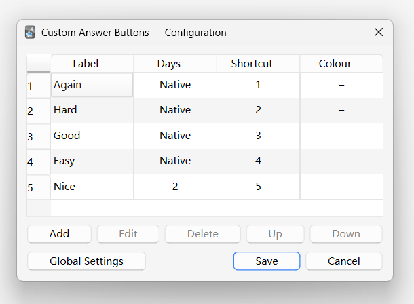
Task: Select the Easy label cell
Action: pyautogui.click(x=92, y=161)
